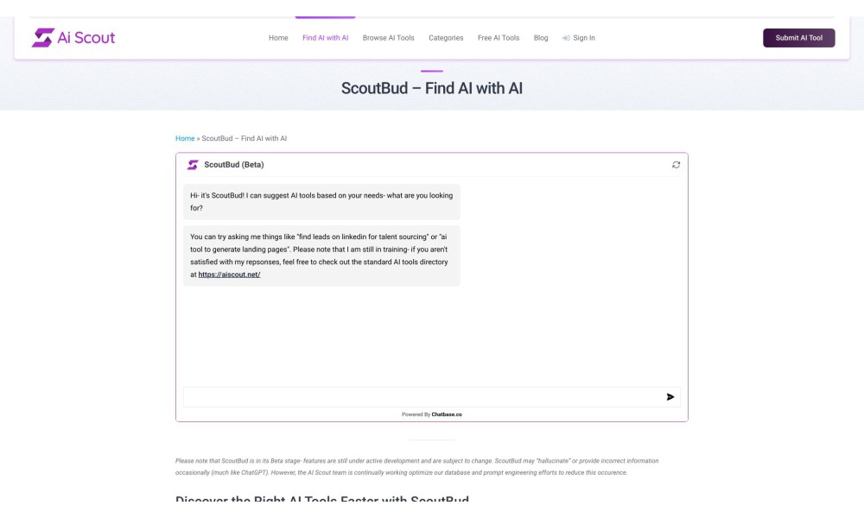Open Browse AI Tools in the navigation
Image resolution: width=864 pixels, height=518 pixels.
[x=389, y=38]
